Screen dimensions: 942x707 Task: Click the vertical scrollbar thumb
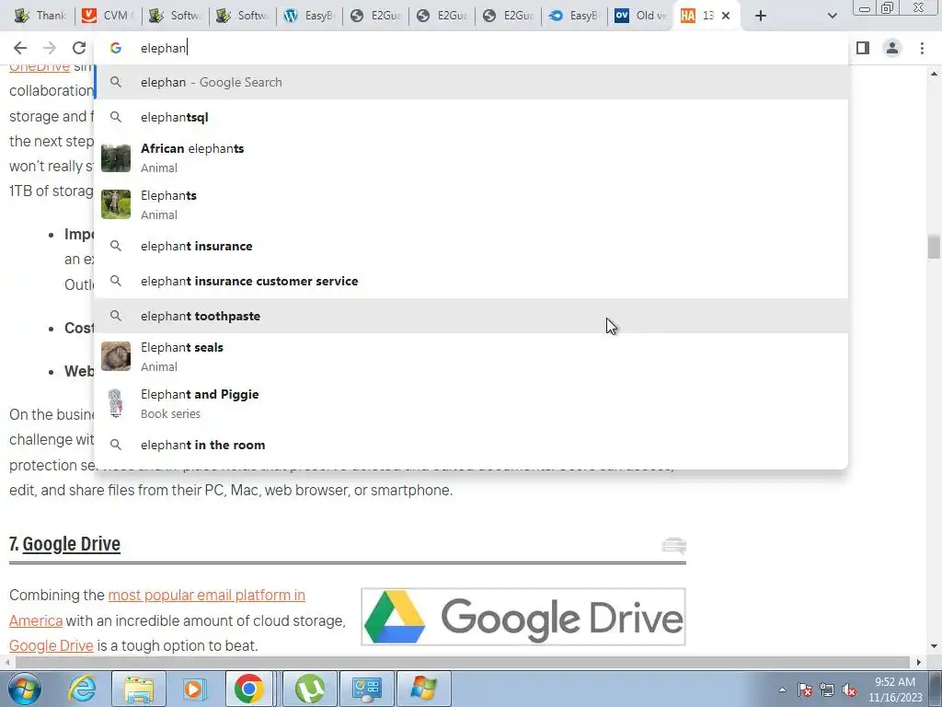point(934,247)
